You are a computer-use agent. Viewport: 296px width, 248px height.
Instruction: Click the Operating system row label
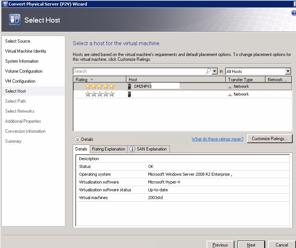tap(95, 174)
